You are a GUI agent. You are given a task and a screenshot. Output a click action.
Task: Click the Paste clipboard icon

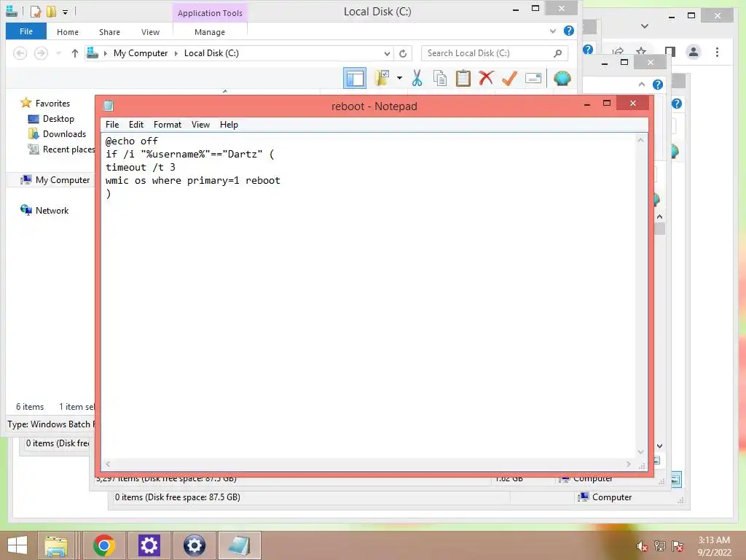tap(463, 78)
